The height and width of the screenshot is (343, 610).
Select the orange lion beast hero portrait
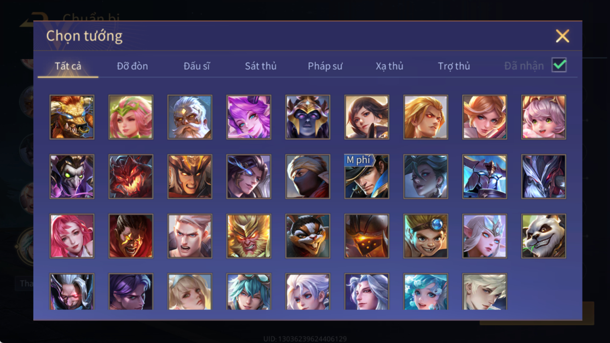click(x=72, y=117)
